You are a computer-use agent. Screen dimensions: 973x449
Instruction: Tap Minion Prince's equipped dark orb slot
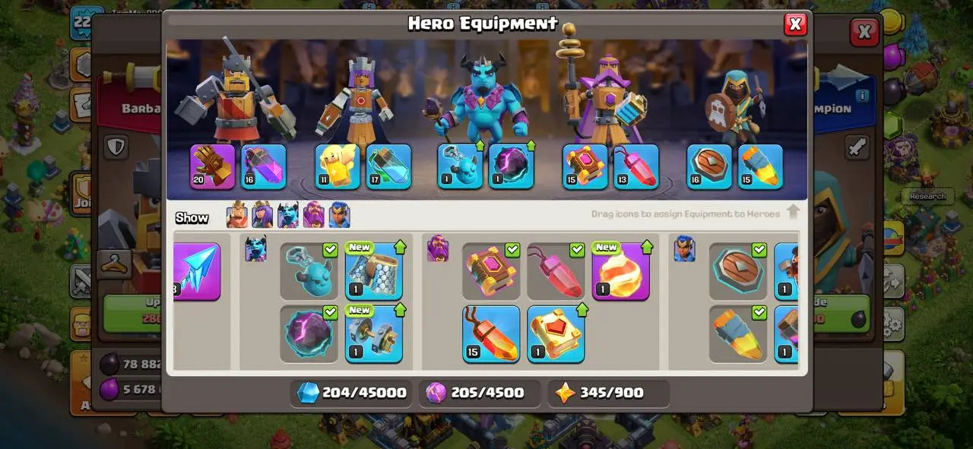(x=511, y=166)
